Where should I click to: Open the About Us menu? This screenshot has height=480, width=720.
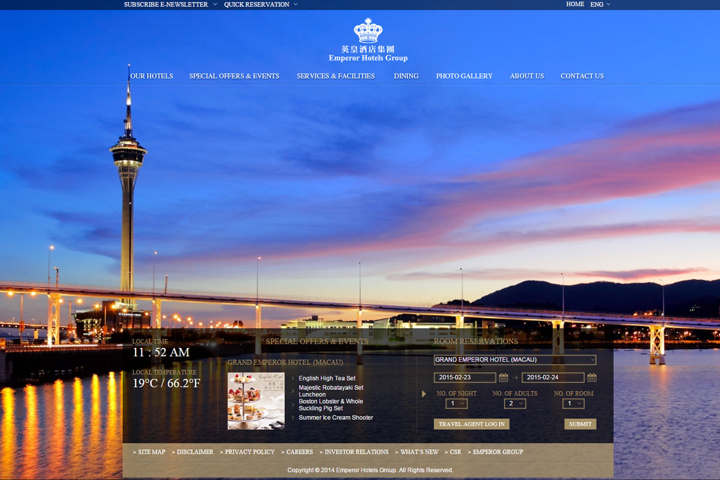(527, 76)
